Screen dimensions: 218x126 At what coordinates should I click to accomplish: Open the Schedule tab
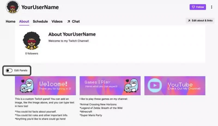[x=40, y=21]
